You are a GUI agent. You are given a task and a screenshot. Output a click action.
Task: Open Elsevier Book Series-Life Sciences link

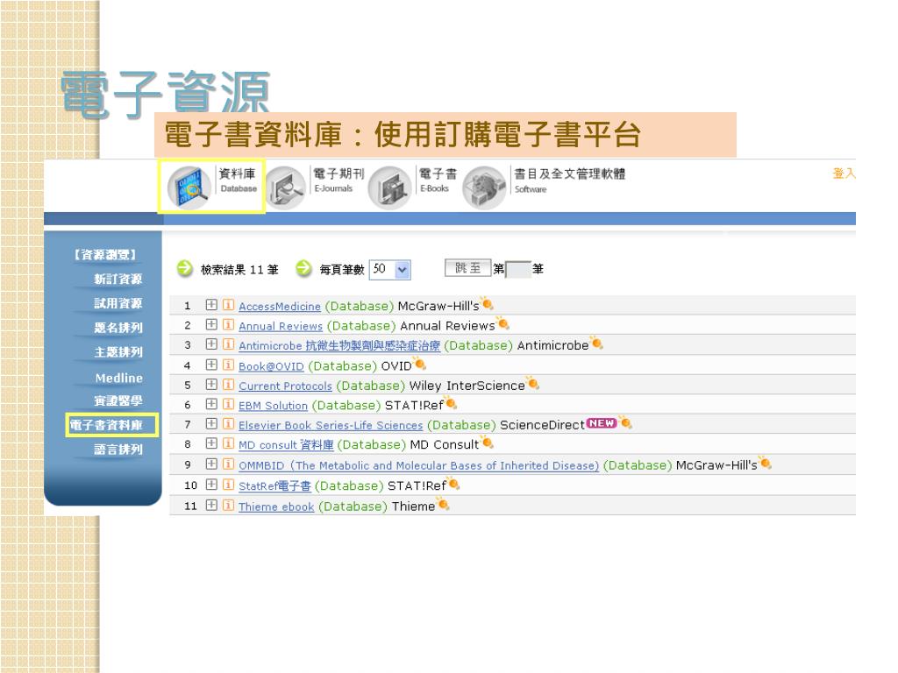pos(331,426)
